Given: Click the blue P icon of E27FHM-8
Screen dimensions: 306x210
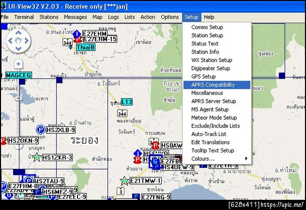Looking at the screenshot, I should pos(4,186).
